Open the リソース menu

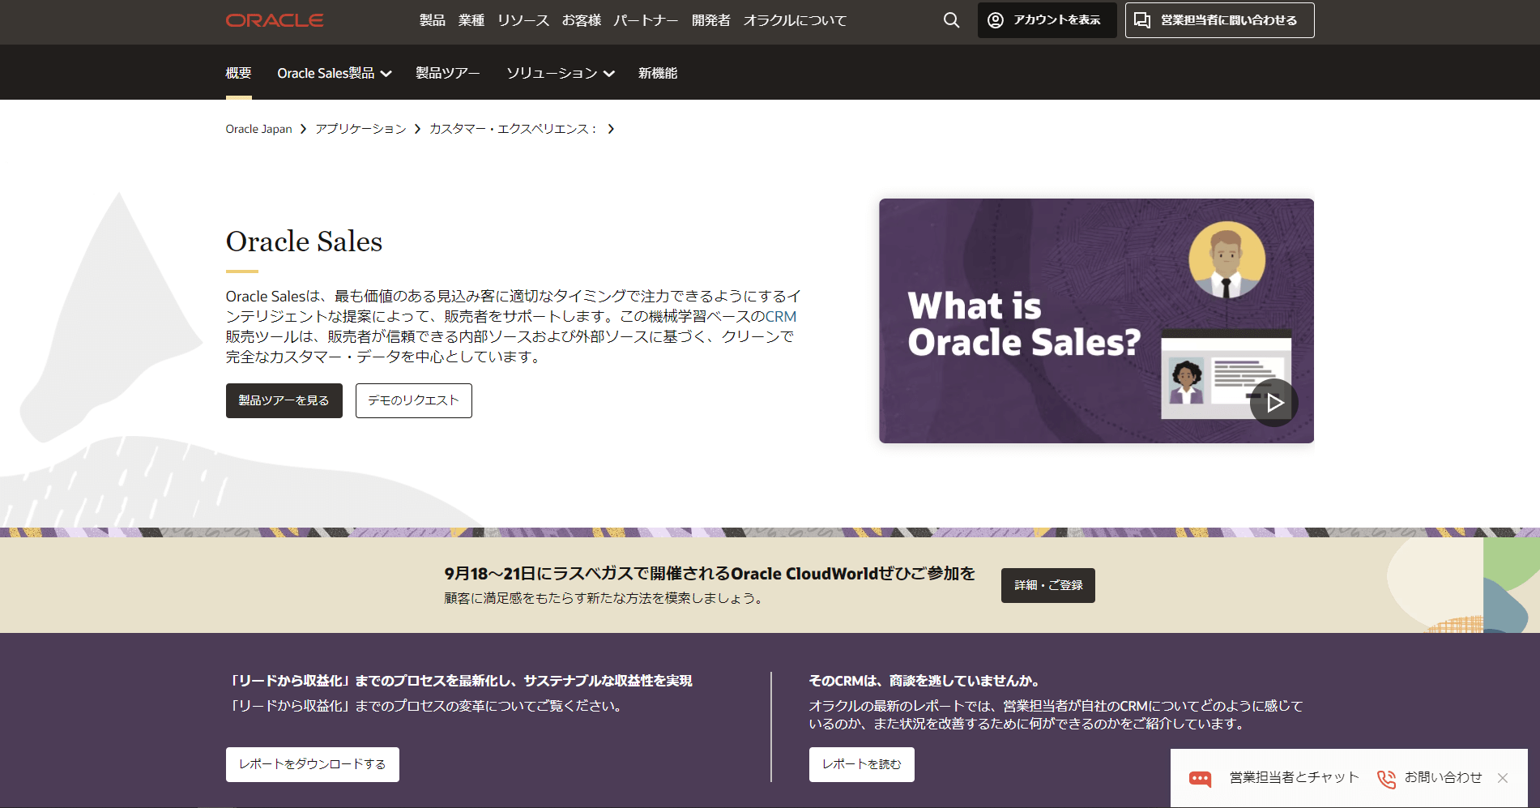(x=523, y=20)
